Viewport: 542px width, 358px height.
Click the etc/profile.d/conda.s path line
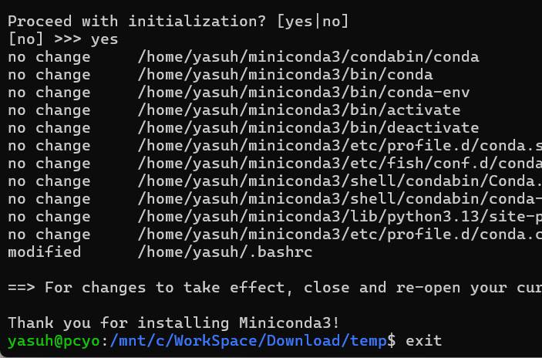(339, 145)
